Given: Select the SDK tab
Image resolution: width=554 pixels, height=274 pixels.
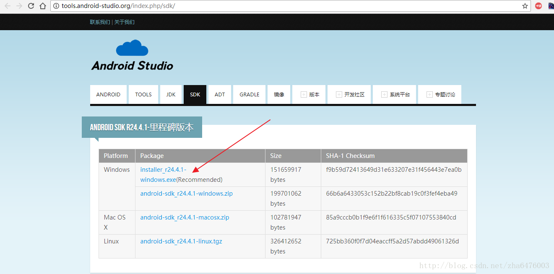Looking at the screenshot, I should 195,94.
